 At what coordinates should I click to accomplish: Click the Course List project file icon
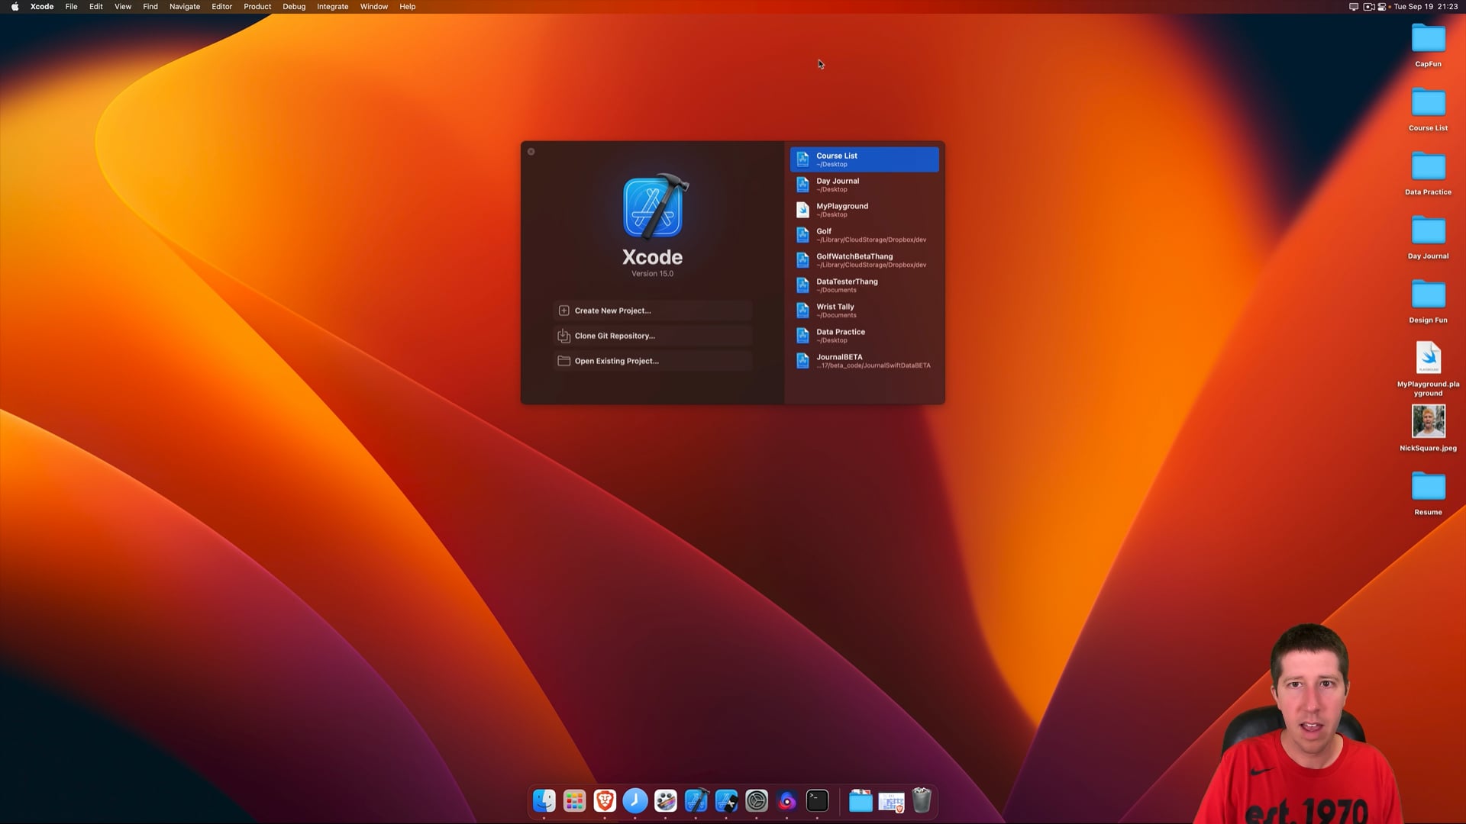(x=802, y=159)
